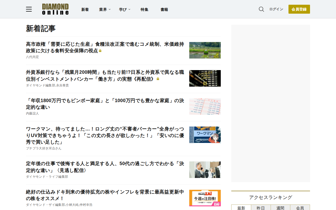
Task: Click lock icon on 食糧法改正案 article
Action: click(100, 51)
